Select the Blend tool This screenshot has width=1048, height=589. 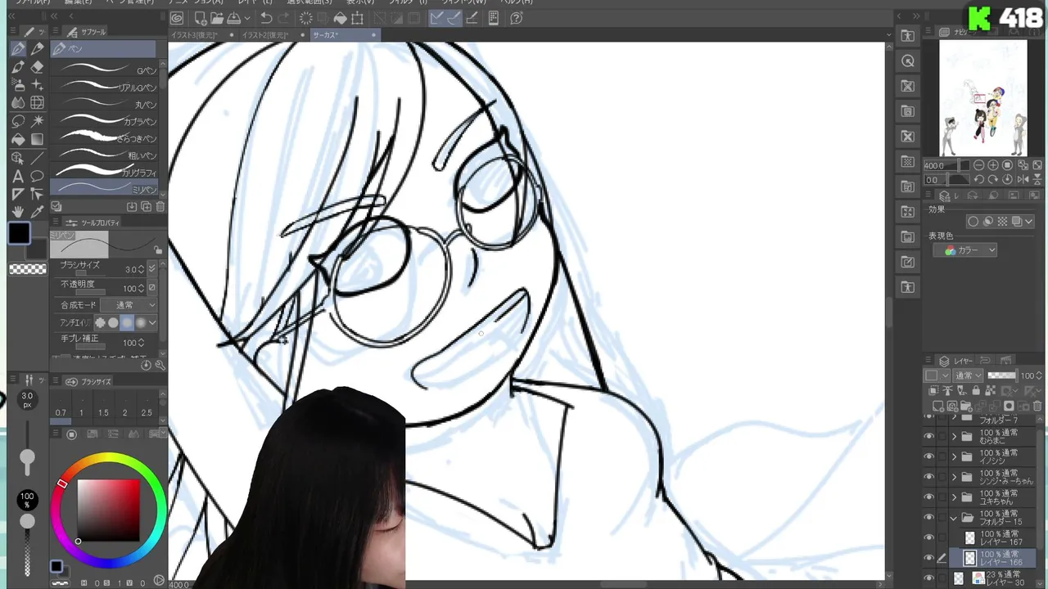(18, 103)
